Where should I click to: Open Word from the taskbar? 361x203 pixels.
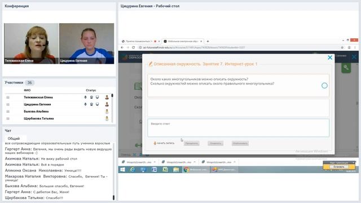coord(154,170)
